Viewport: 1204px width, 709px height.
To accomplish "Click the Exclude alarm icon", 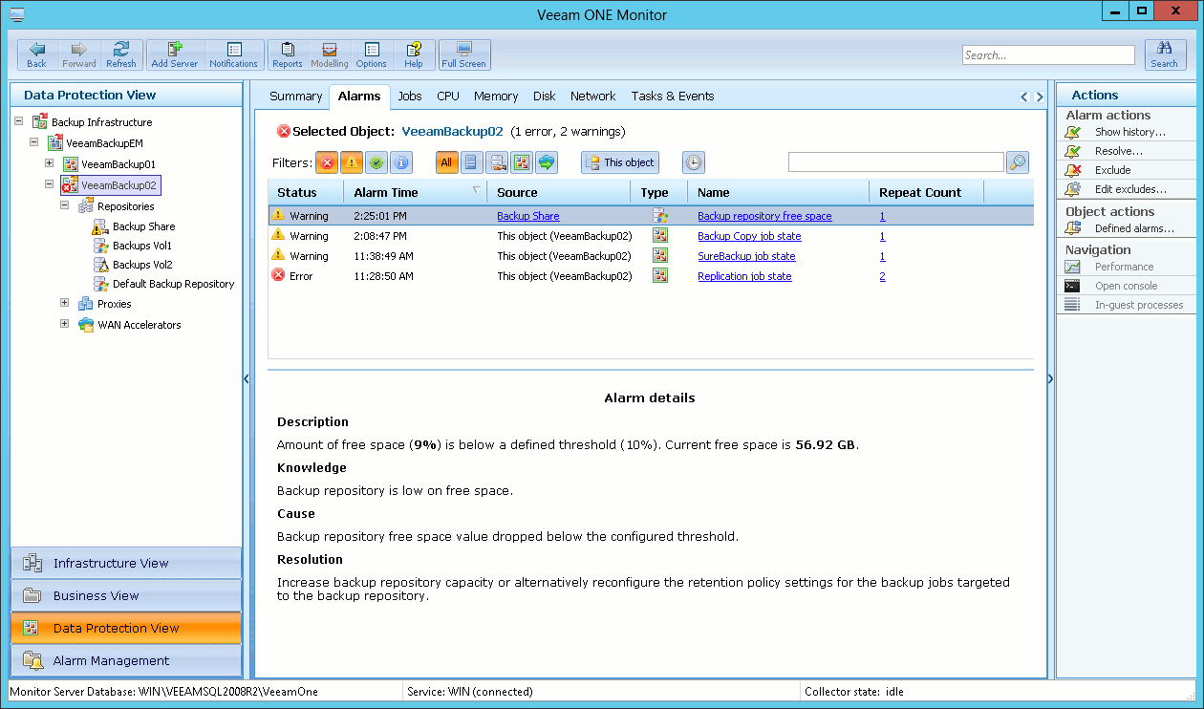I will [x=1074, y=170].
